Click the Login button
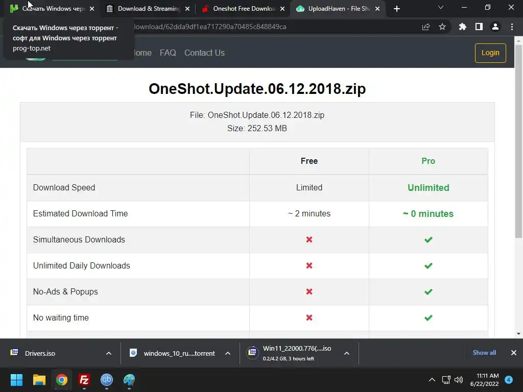This screenshot has width=523, height=392. pyautogui.click(x=490, y=53)
